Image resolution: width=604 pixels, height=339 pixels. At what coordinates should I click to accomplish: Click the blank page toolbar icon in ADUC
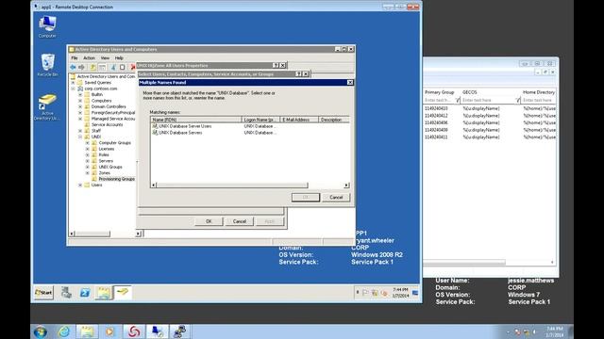pyautogui.click(x=123, y=67)
